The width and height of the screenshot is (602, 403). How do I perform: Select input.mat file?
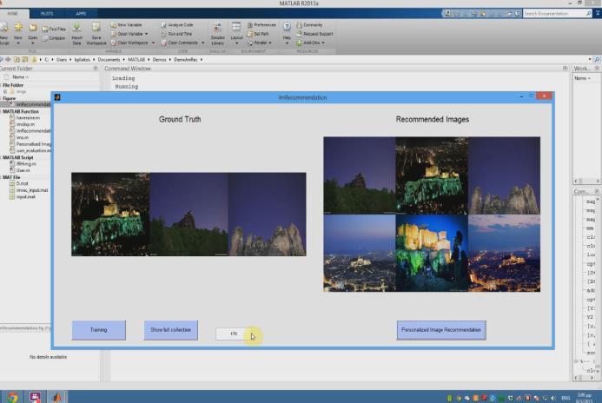[x=26, y=196]
